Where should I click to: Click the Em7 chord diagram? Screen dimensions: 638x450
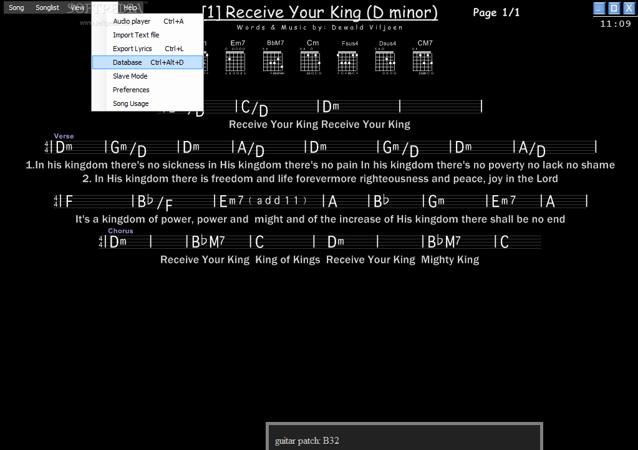[x=236, y=57]
